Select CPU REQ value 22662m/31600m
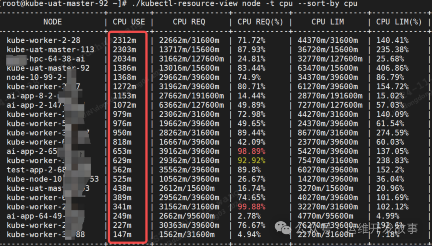The height and width of the screenshot is (246, 432). coord(189,40)
